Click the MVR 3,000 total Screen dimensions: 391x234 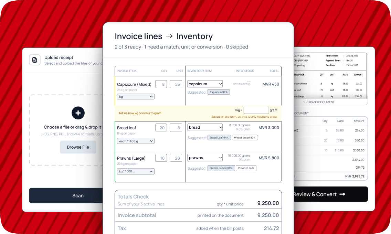point(269,128)
